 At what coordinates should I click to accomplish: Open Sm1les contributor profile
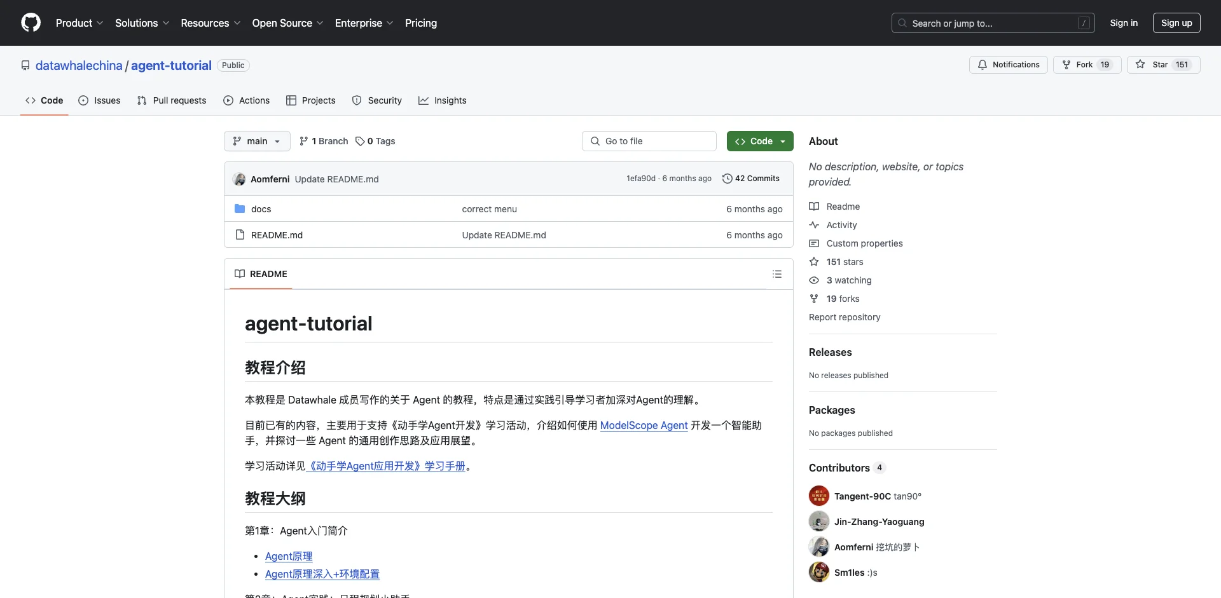coord(849,573)
